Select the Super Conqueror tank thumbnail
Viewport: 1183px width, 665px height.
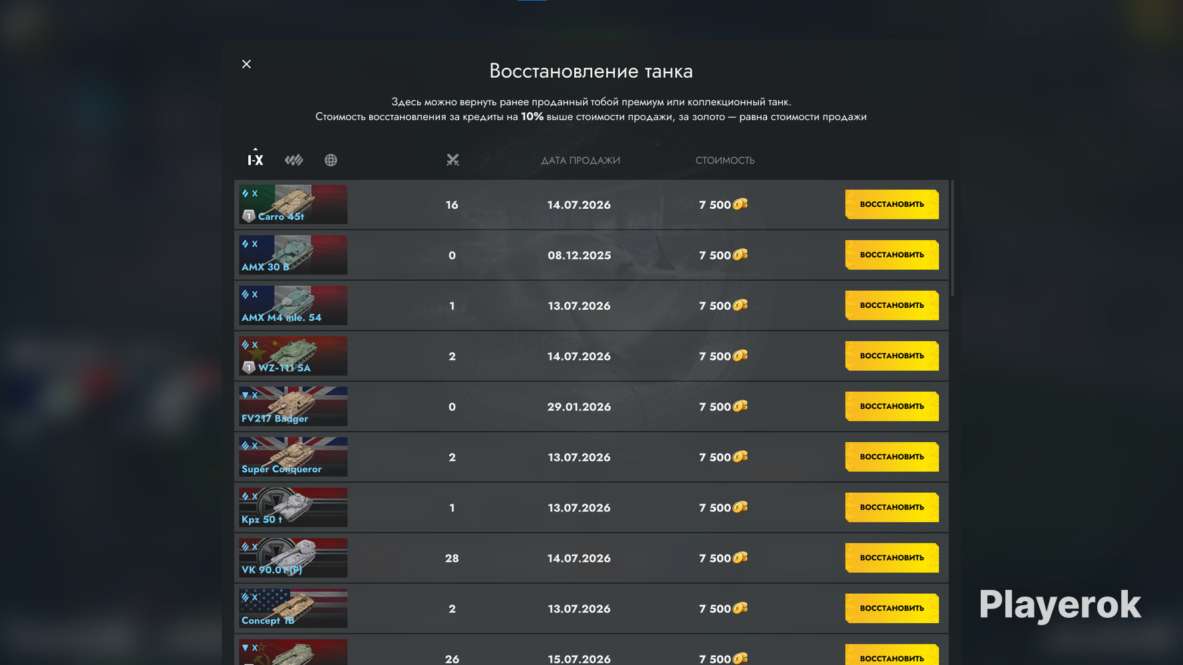tap(293, 457)
